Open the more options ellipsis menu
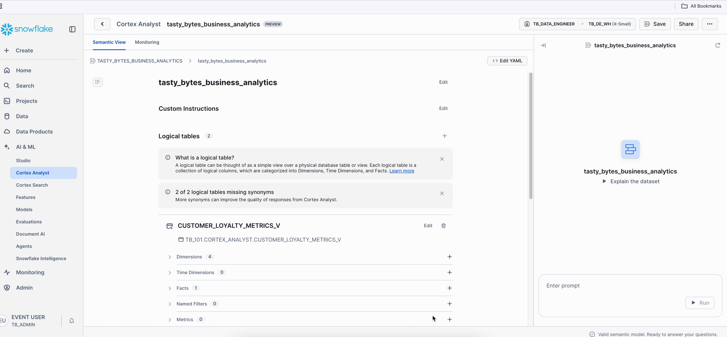This screenshot has width=727, height=337. click(710, 24)
